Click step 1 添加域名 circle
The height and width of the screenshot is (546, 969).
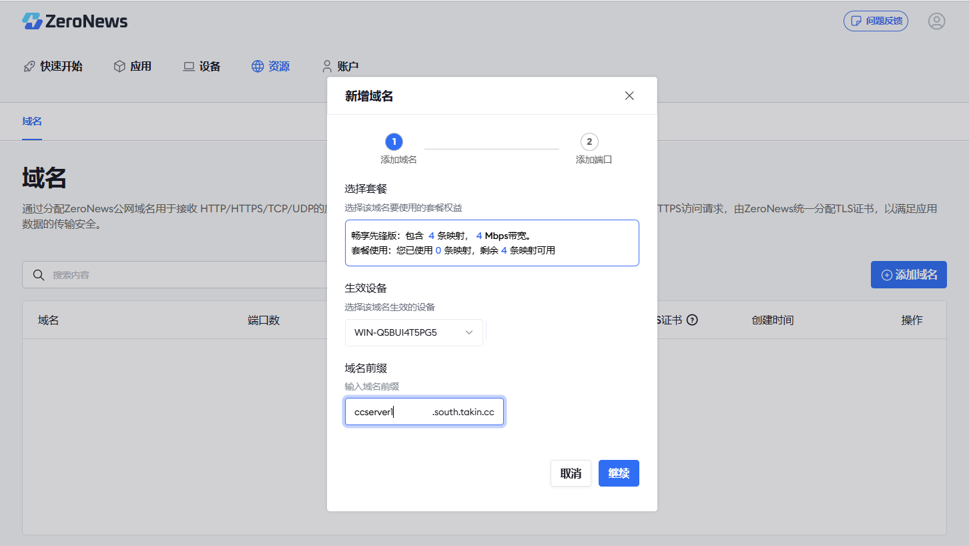click(x=394, y=142)
